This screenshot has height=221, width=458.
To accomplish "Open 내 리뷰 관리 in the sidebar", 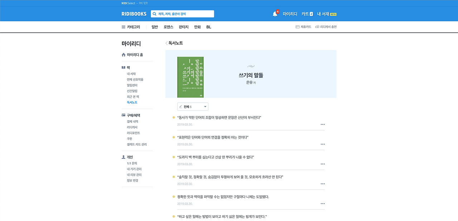I will pyautogui.click(x=134, y=175).
